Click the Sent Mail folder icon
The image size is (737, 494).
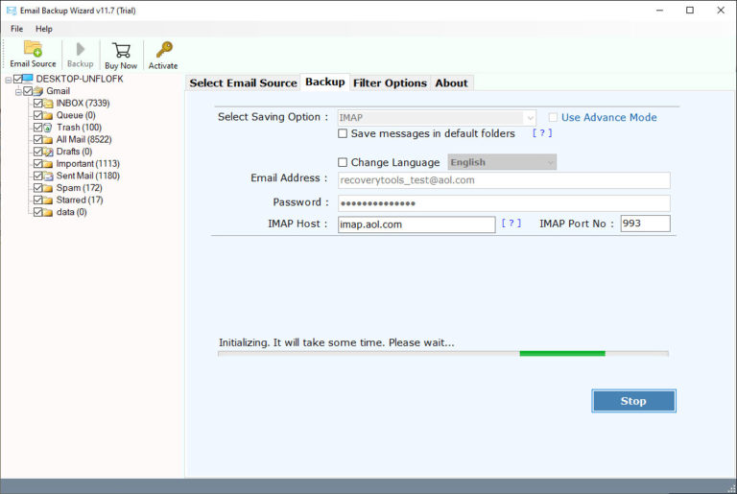pos(48,176)
